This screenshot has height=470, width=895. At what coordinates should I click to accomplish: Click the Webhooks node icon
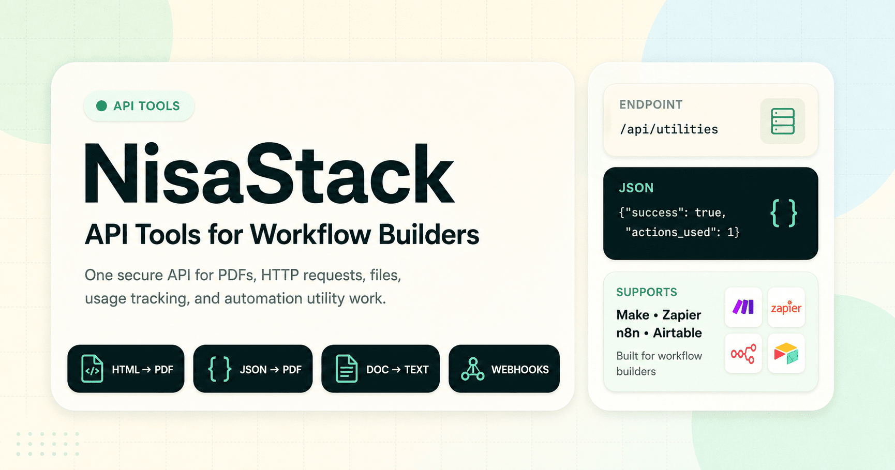tap(473, 369)
